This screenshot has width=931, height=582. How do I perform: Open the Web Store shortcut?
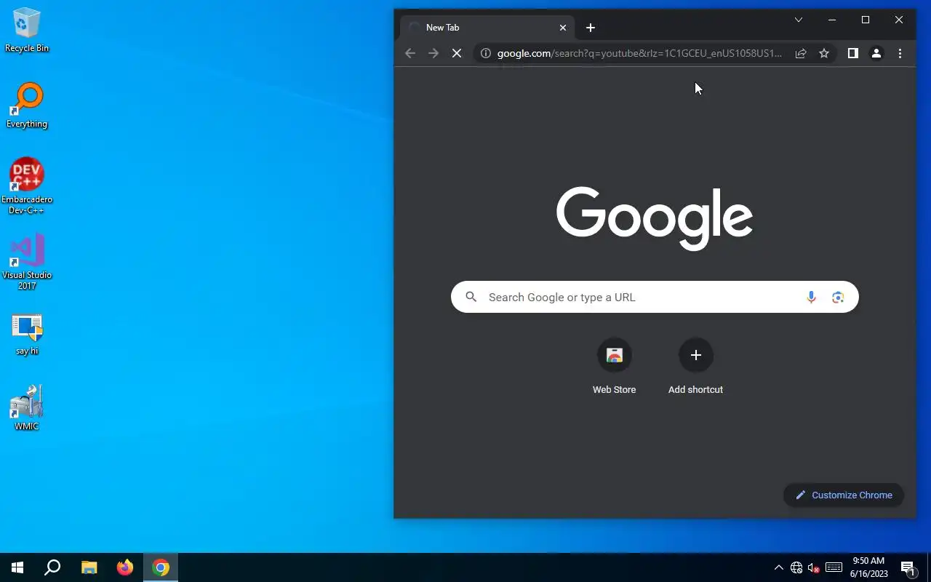(615, 367)
